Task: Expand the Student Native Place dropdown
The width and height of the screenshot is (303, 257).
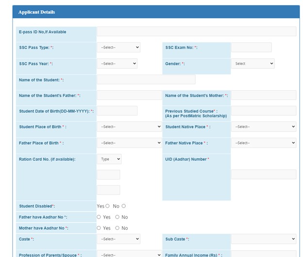Action: 264,127
